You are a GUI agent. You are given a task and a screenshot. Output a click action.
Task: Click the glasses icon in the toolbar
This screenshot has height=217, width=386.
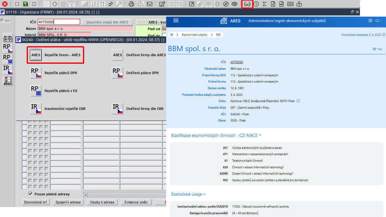pos(247,4)
